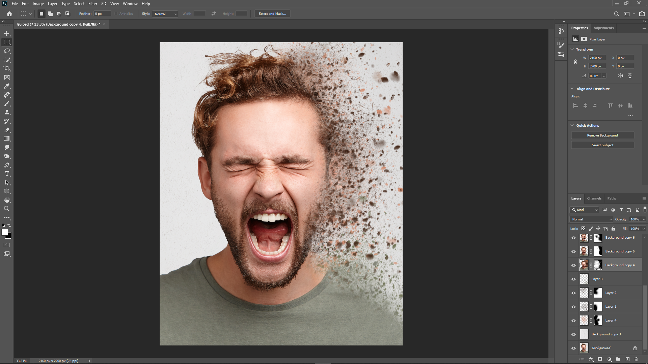
Task: Click the Remove Background button
Action: 602,135
